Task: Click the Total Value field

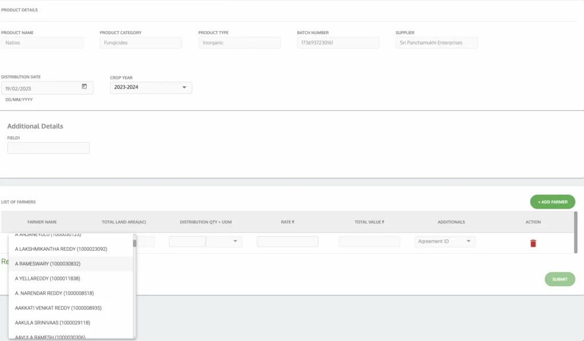Action: point(370,241)
